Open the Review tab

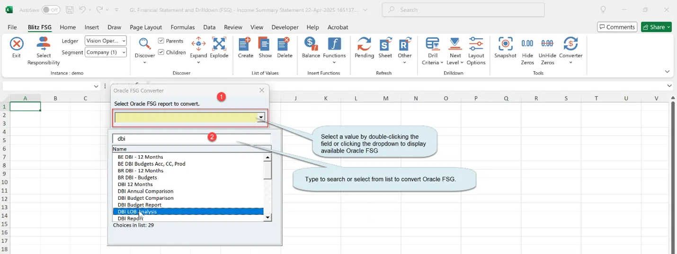click(233, 27)
